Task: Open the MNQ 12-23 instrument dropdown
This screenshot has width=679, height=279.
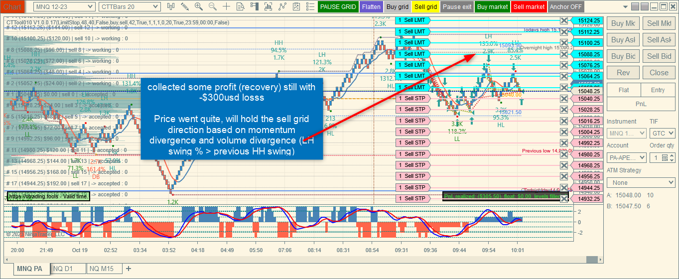Action: tap(64, 6)
